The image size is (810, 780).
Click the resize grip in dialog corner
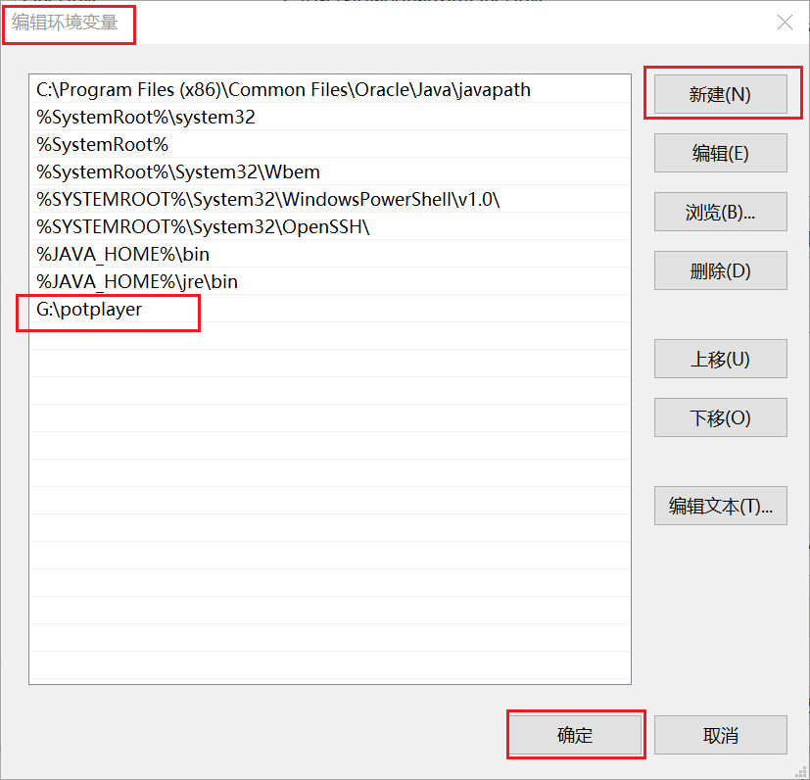pyautogui.click(x=802, y=772)
